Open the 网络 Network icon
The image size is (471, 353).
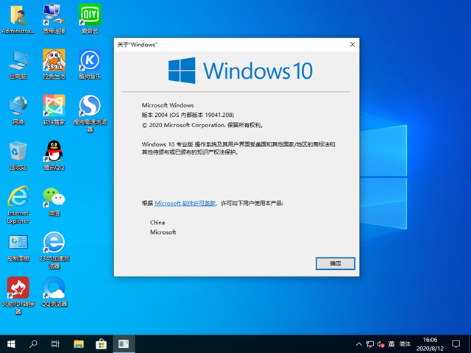click(18, 110)
